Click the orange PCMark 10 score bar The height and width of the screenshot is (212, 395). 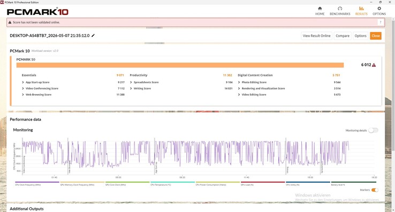(x=180, y=65)
